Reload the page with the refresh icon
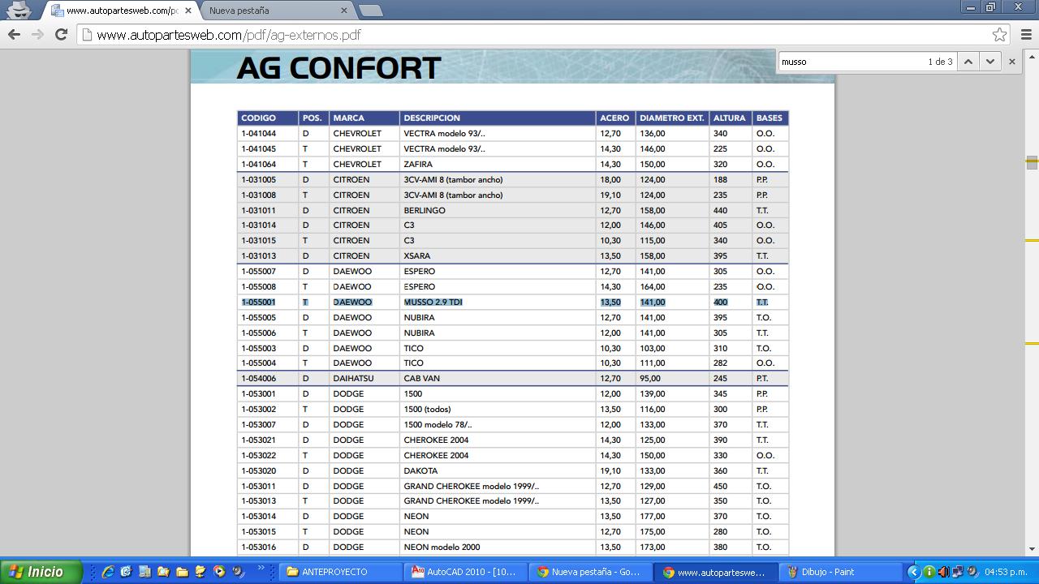The height and width of the screenshot is (584, 1039). click(61, 35)
